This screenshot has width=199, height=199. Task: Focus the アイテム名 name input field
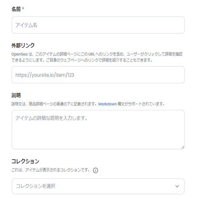98,25
